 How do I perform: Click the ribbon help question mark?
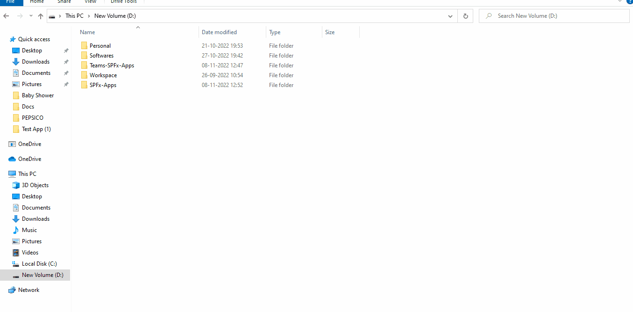(x=629, y=2)
